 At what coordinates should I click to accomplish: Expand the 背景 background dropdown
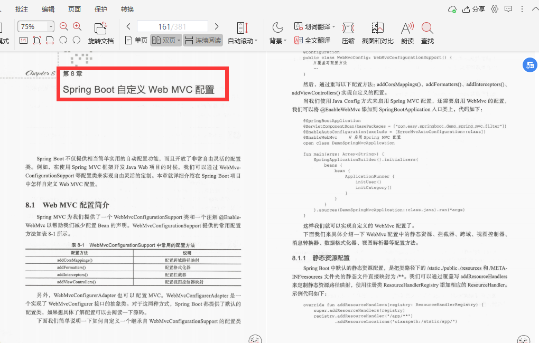(285, 41)
